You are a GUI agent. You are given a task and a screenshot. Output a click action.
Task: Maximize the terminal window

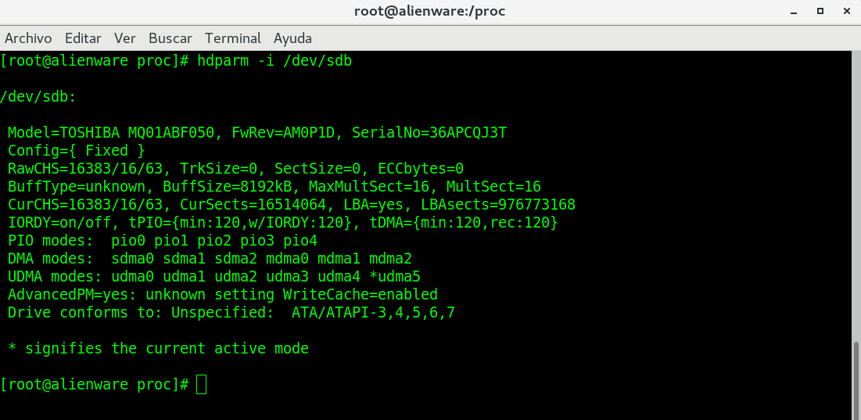click(x=820, y=12)
